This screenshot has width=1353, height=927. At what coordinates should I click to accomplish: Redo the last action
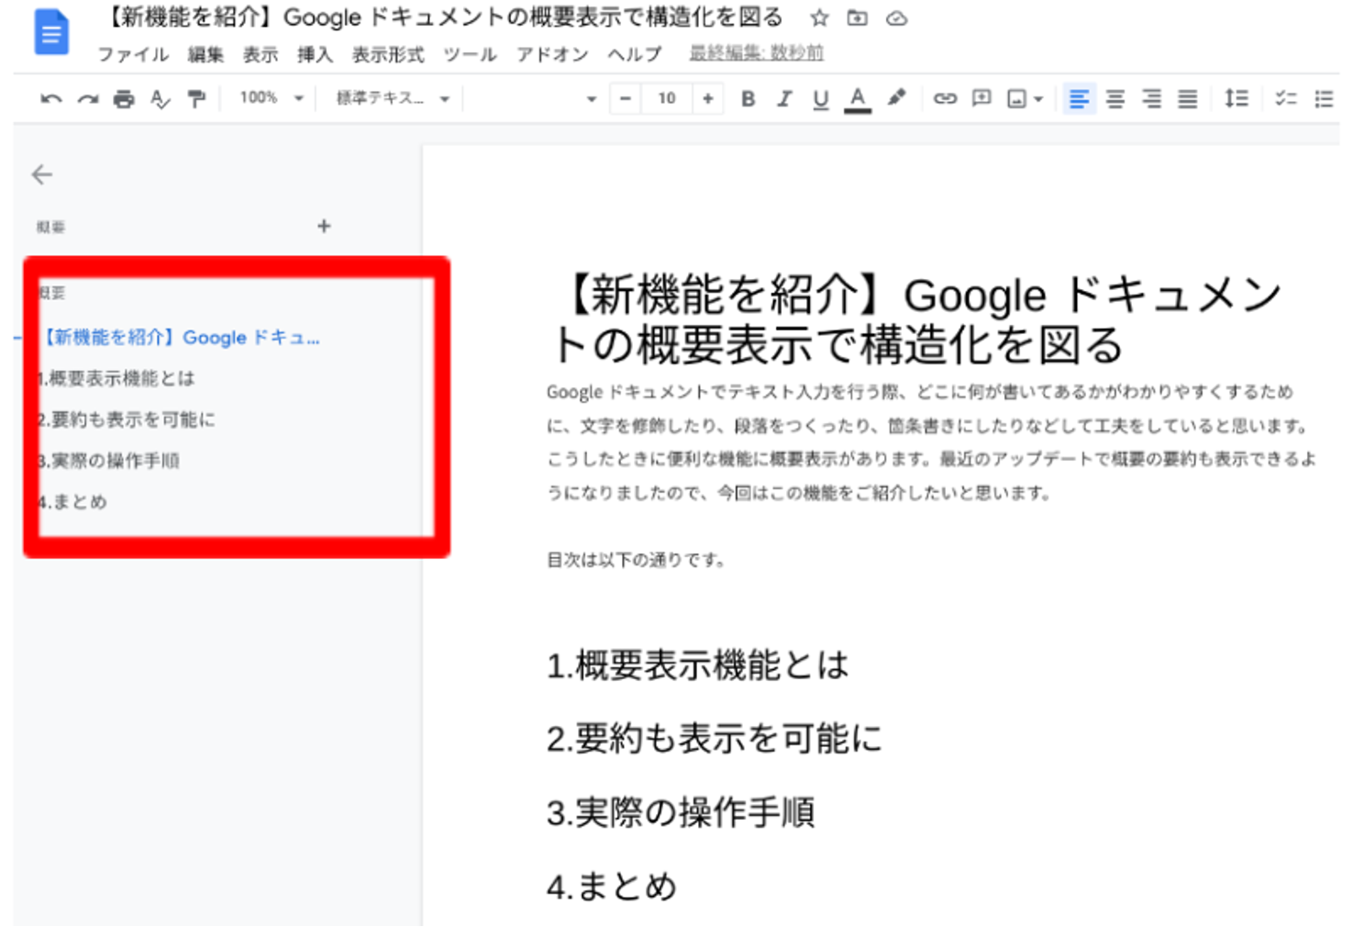tap(87, 98)
